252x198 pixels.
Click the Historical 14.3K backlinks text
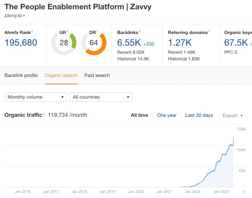(x=133, y=59)
